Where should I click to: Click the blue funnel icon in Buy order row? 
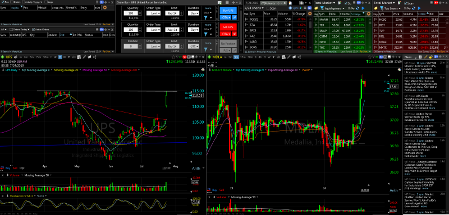[205, 18]
